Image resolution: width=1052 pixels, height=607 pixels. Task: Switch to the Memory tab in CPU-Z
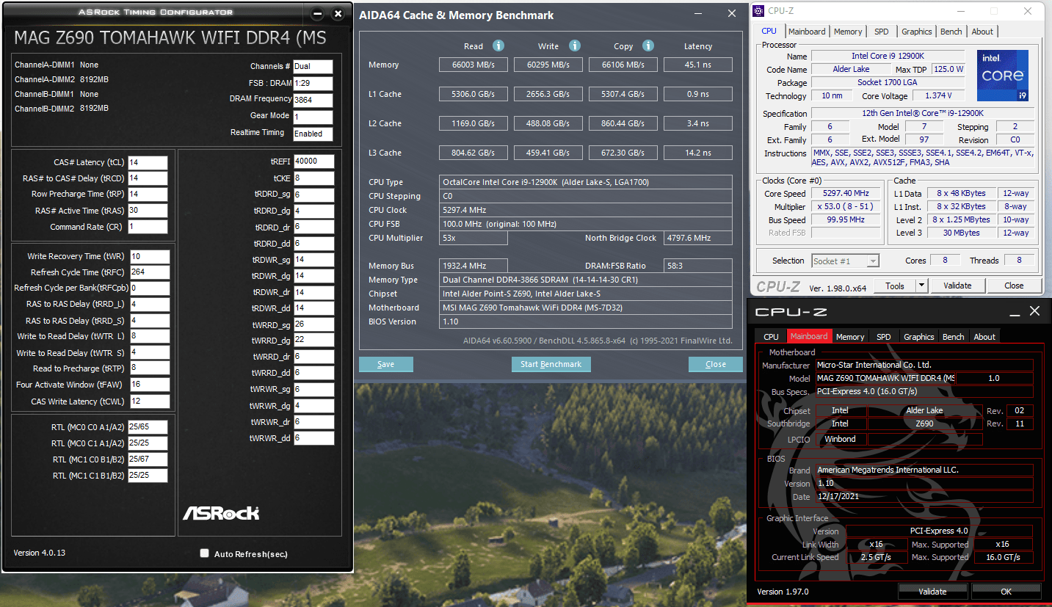click(x=848, y=31)
